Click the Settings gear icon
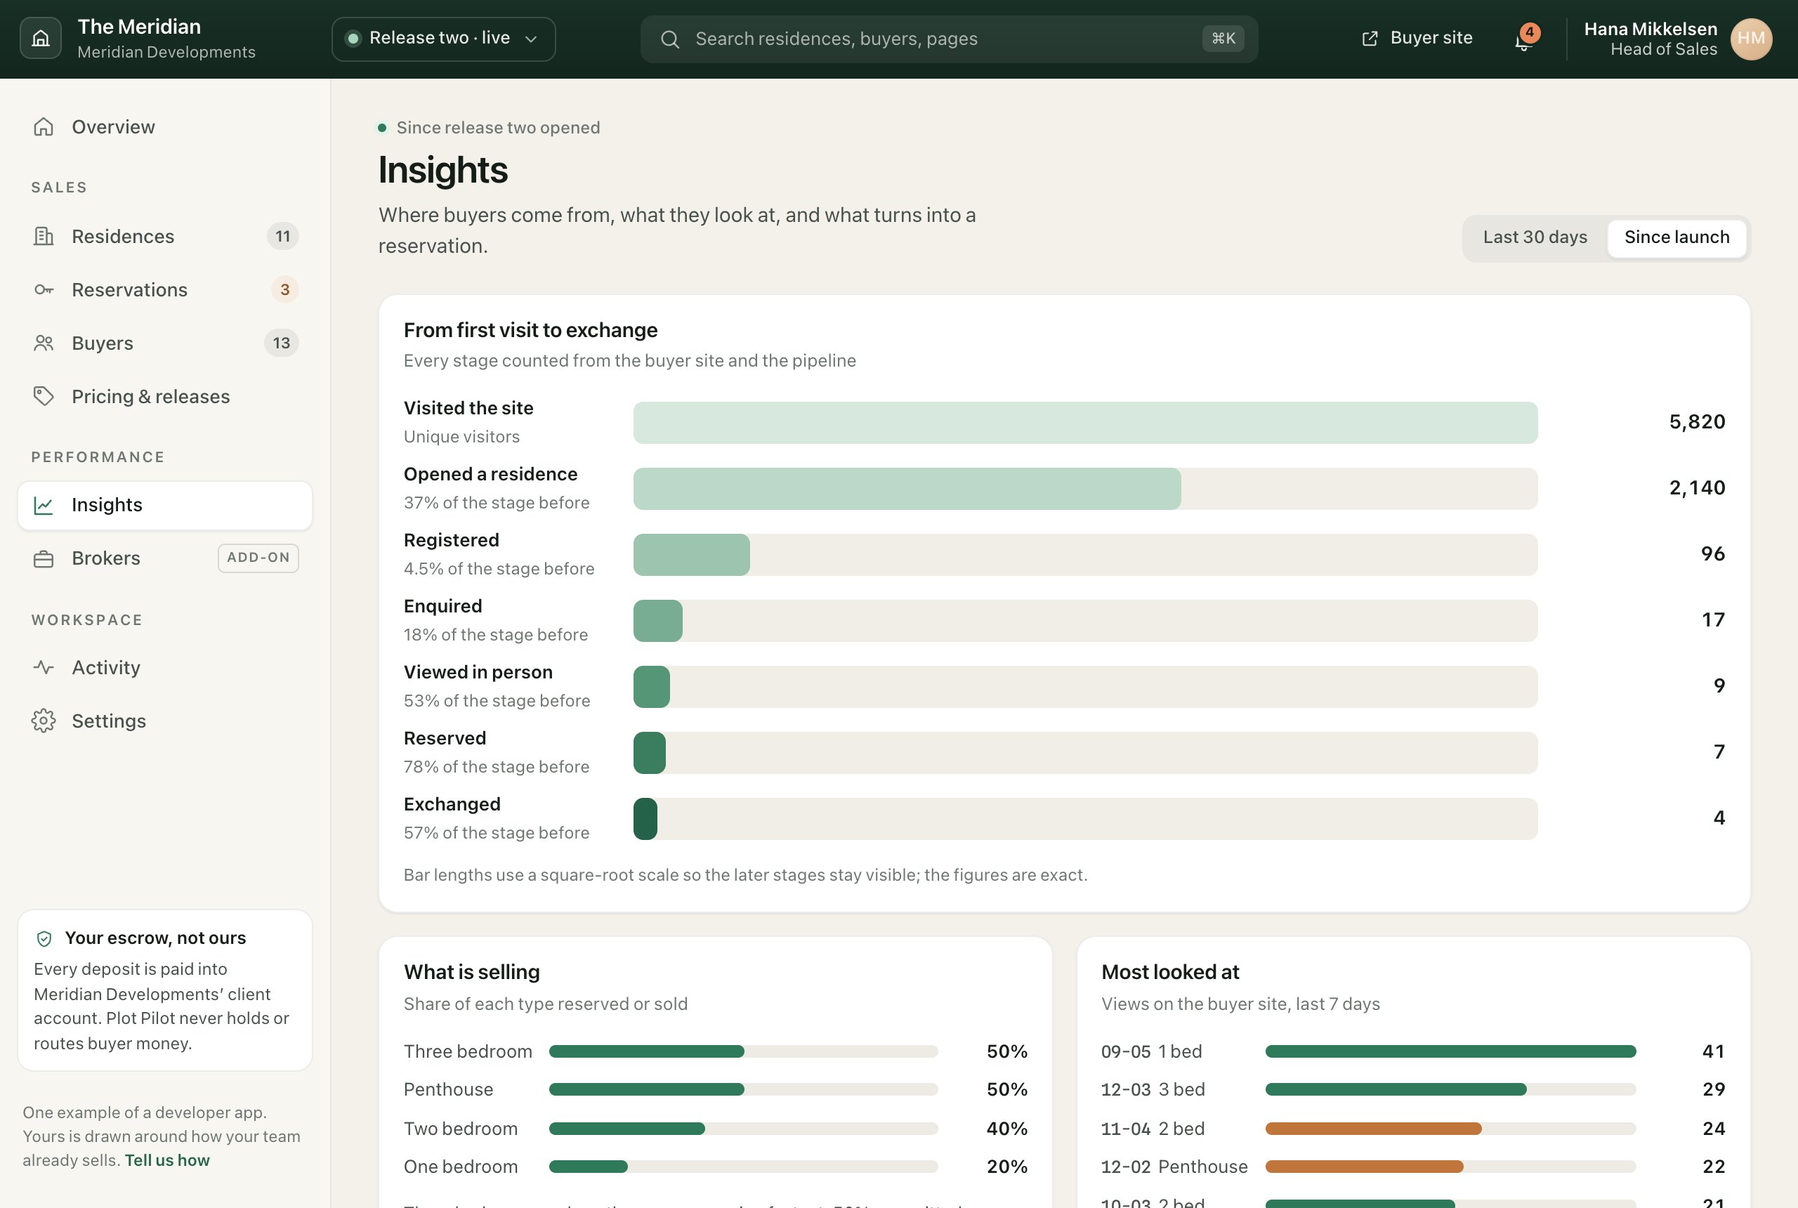This screenshot has height=1208, width=1798. 44,721
